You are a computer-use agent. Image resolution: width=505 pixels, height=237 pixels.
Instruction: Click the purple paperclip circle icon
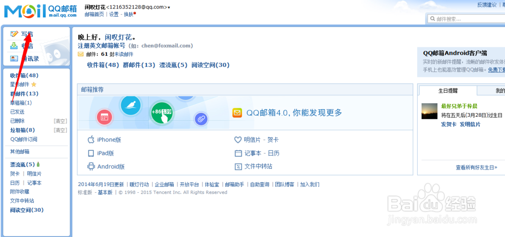coord(200,119)
